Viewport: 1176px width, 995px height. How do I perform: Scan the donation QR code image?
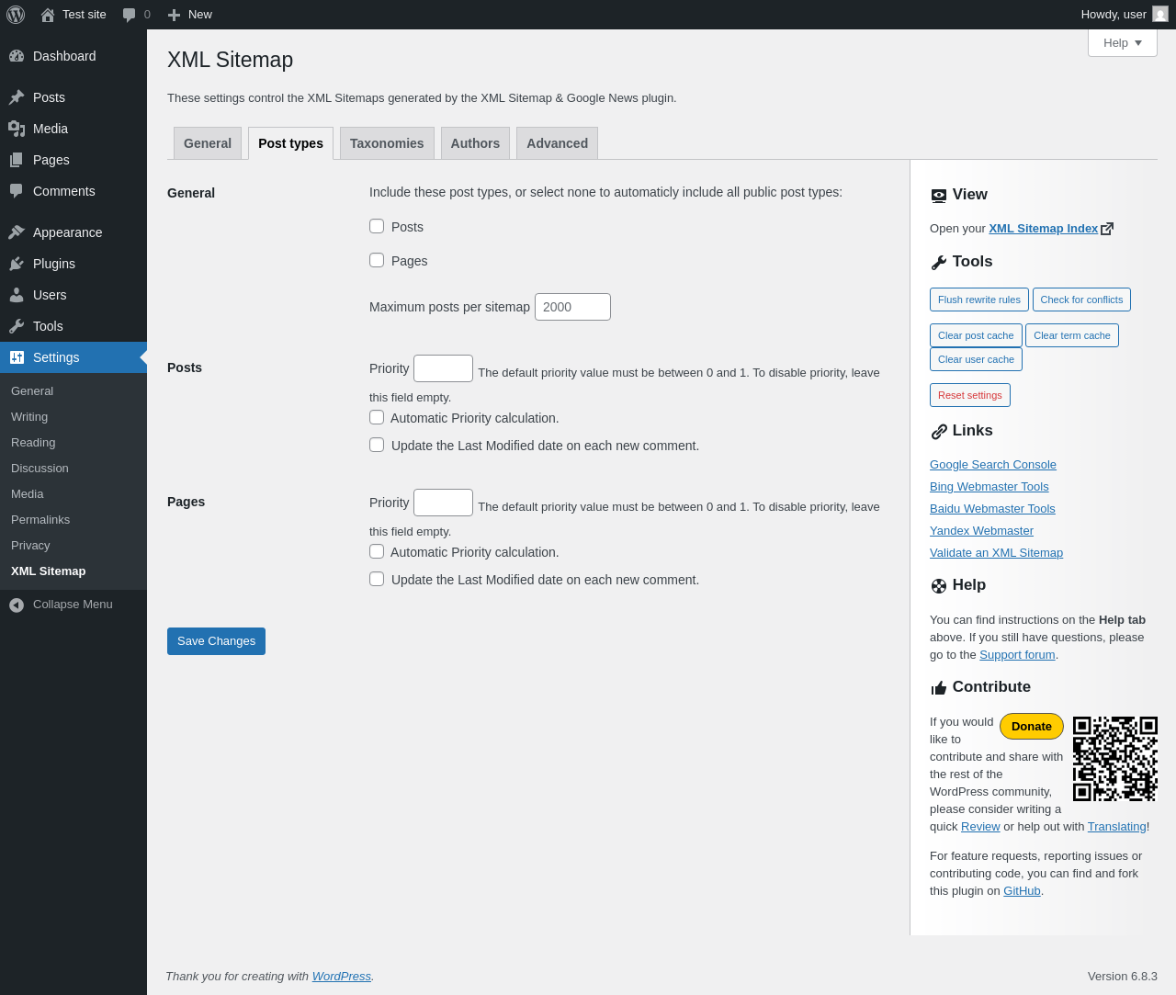(1114, 758)
